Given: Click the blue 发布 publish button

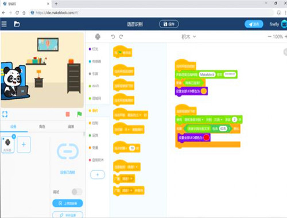Looking at the screenshot, I should (254, 24).
